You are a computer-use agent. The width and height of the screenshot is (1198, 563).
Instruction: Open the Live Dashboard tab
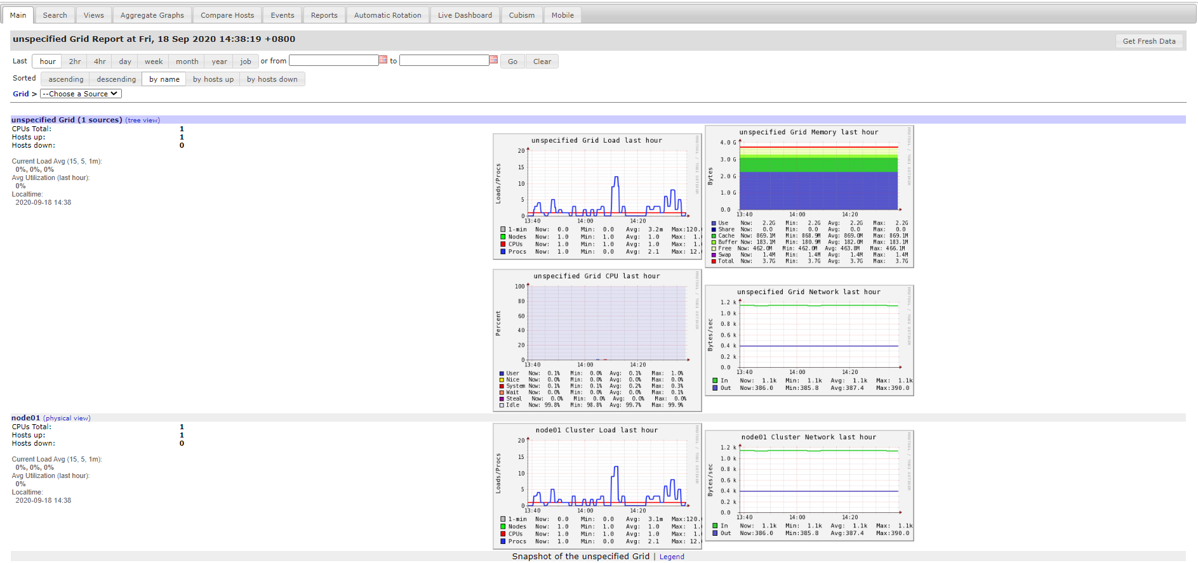pos(465,15)
